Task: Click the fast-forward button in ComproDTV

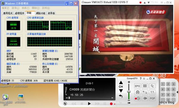Action: click(x=97, y=104)
